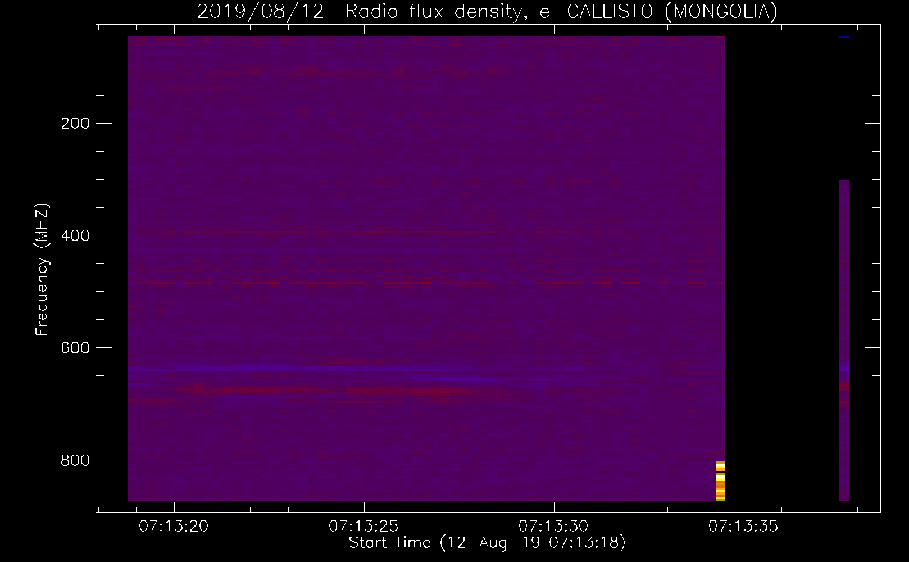
Task: Click the 400 frequency tick label
Action: pyautogui.click(x=75, y=235)
